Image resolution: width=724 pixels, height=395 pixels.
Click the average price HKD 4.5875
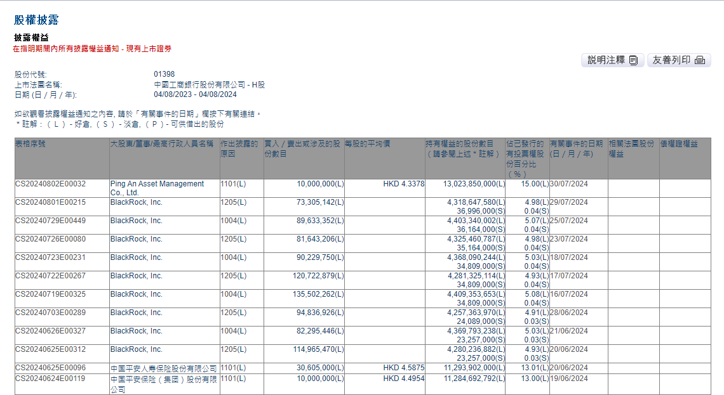point(403,368)
